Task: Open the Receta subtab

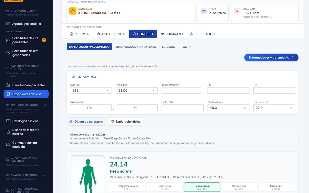Action: (185, 47)
